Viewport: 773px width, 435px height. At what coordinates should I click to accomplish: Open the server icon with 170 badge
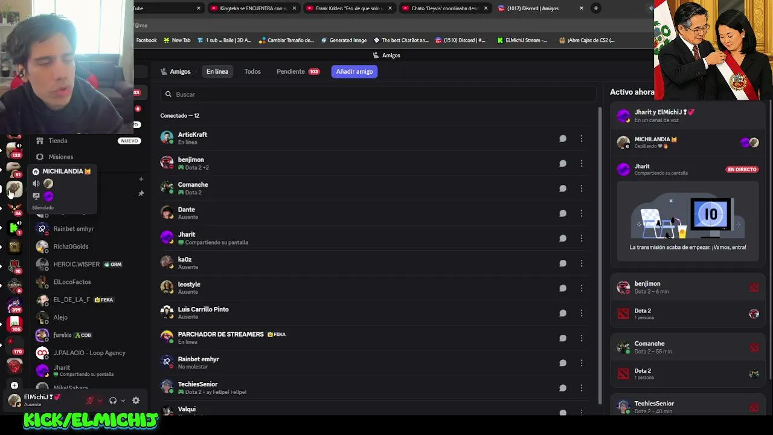pos(14,346)
